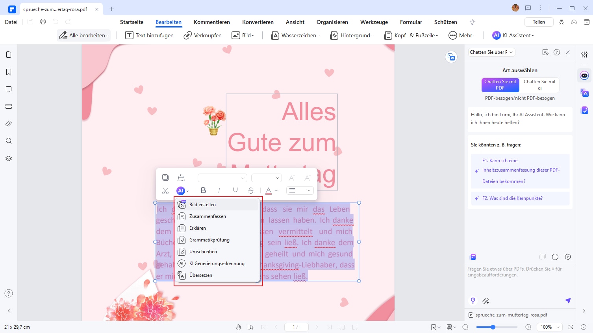Click the font color A swatch
Image resolution: width=593 pixels, height=333 pixels.
(269, 191)
